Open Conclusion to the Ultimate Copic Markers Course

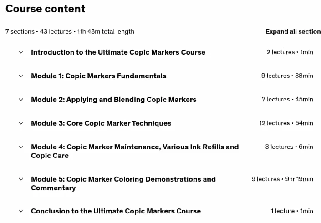pos(116,211)
